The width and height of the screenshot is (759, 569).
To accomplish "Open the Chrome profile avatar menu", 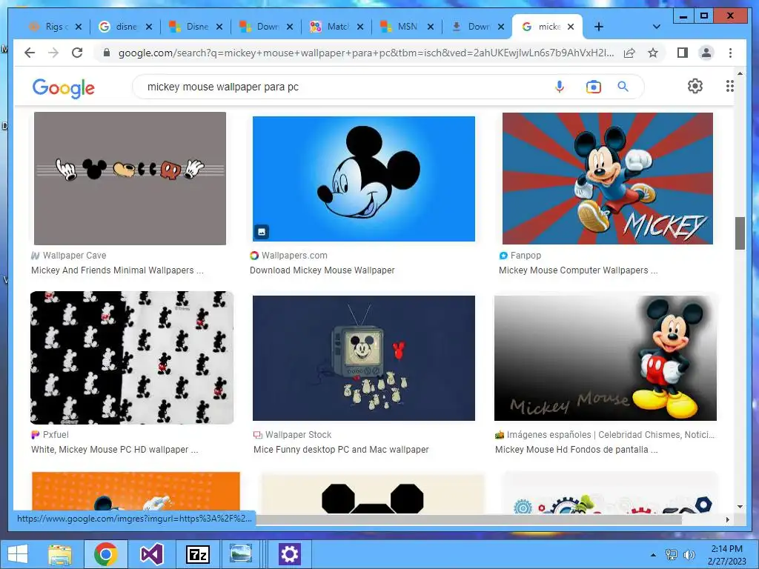I will coord(706,53).
